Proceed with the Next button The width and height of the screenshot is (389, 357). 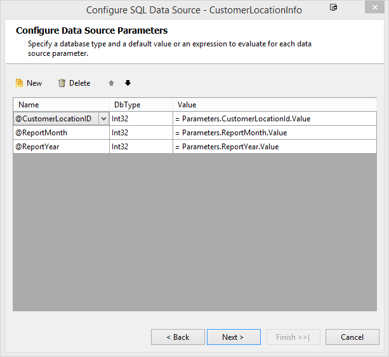(x=233, y=337)
